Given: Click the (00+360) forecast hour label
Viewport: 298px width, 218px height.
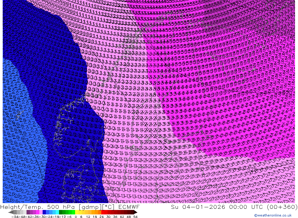Looking at the screenshot, I should point(282,207).
